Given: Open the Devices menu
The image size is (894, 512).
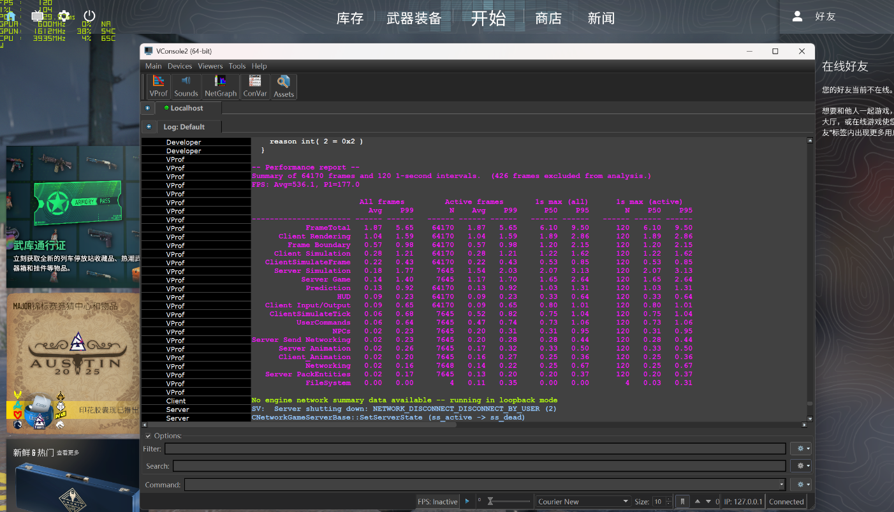Looking at the screenshot, I should coord(180,66).
